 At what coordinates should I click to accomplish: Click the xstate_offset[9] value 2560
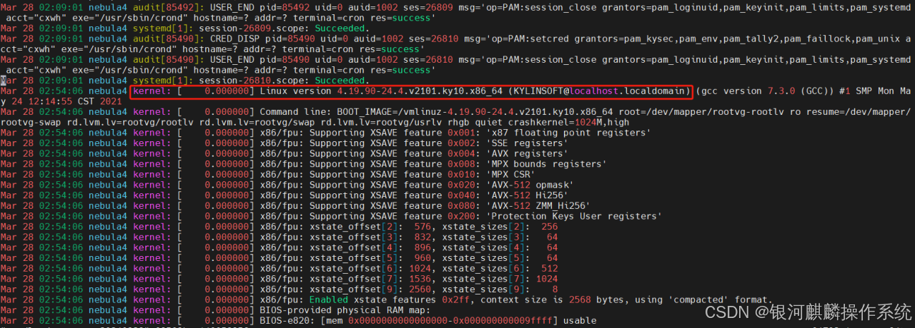(420, 289)
